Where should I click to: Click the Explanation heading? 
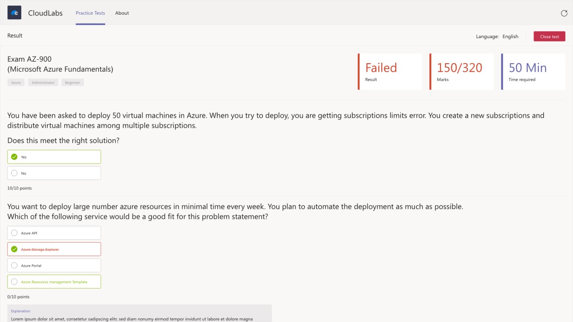point(21,311)
